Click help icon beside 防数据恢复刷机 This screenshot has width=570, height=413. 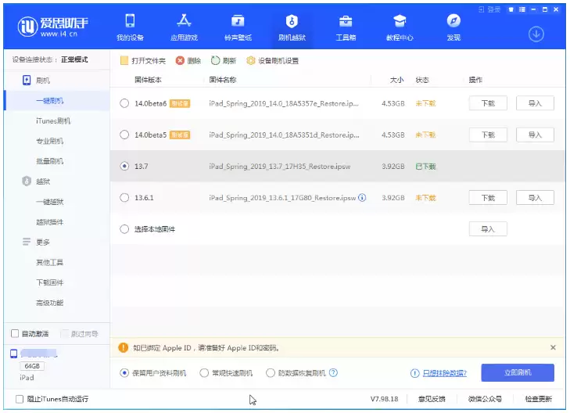pyautogui.click(x=333, y=372)
